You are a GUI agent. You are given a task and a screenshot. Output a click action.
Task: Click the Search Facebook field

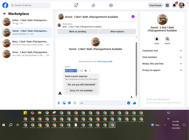click(x=30, y=5)
